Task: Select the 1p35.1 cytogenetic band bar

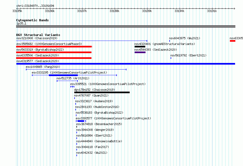Action: coord(126,26)
